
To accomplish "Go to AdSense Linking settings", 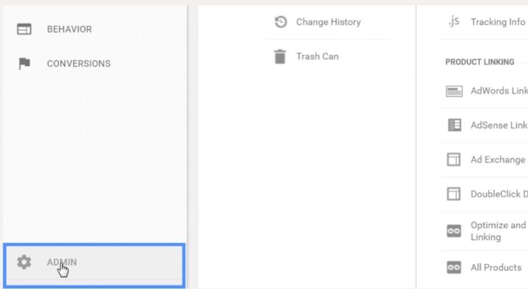I will coord(498,125).
